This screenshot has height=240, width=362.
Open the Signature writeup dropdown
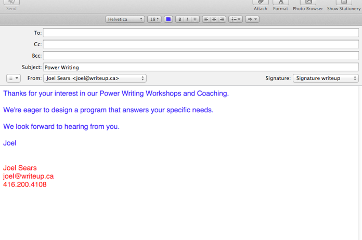[x=326, y=78]
